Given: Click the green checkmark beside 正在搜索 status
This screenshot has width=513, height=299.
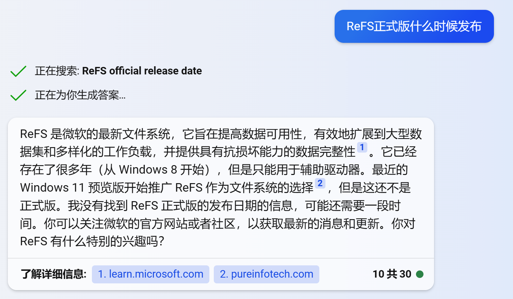Looking at the screenshot, I should (x=18, y=70).
